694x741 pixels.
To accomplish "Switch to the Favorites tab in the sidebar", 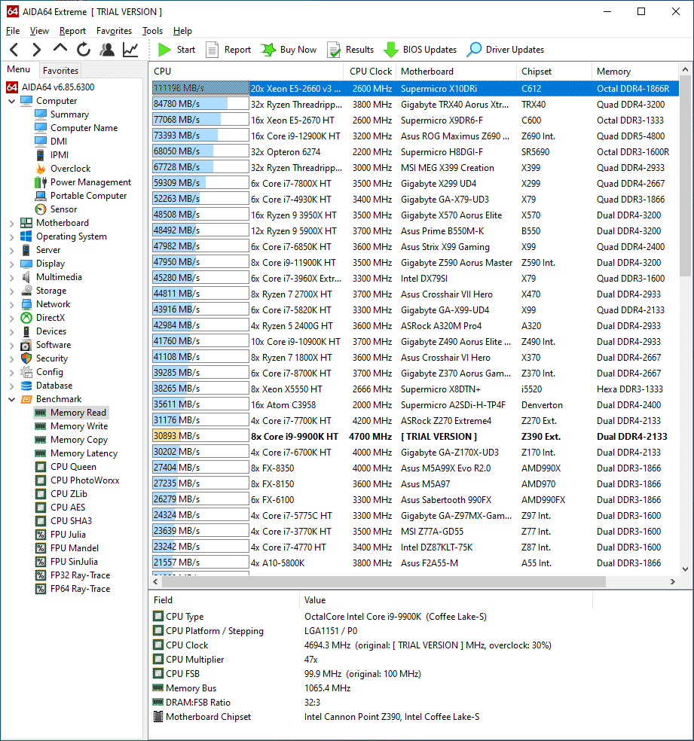I will (x=60, y=71).
